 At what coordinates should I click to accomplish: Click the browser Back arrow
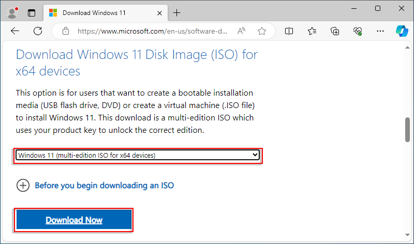[x=14, y=31]
